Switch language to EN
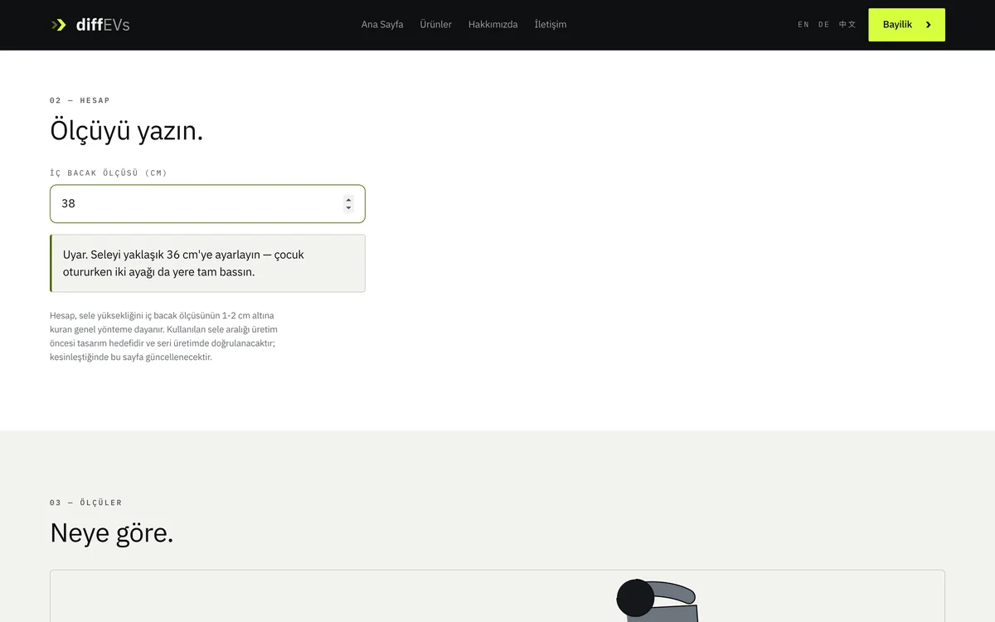The height and width of the screenshot is (622, 995). (x=803, y=25)
